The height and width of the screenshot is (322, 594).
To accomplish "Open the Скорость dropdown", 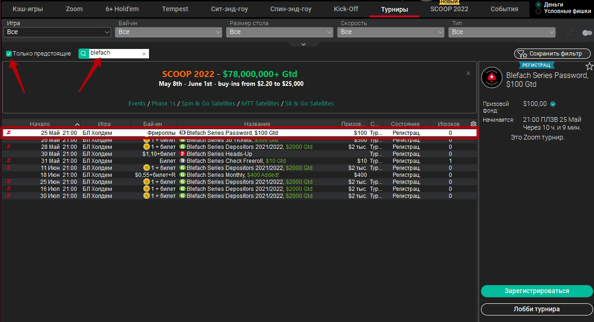I will tap(391, 32).
